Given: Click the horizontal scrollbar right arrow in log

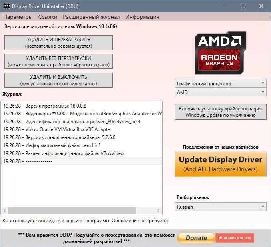Looking at the screenshot, I should pos(159,211).
